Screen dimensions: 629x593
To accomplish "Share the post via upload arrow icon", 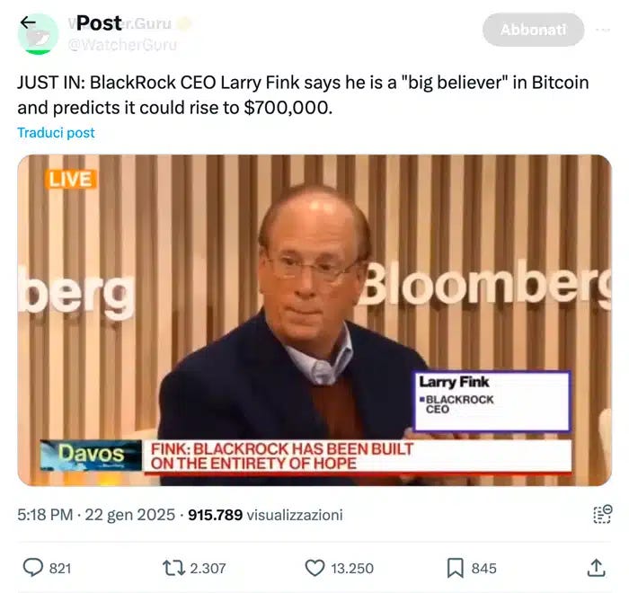I will [597, 568].
